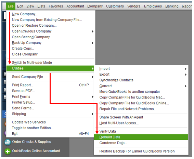The width and height of the screenshot is (194, 159).
Task: Click Order Checks & Supplies label
Action: (x=31, y=142)
